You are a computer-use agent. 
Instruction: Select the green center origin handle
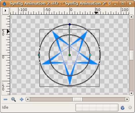tap(70, 55)
